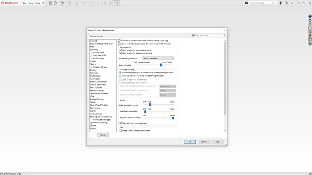The width and height of the screenshot is (312, 175).
Task: Click the Level of detail slider handle
Action: 161,65
